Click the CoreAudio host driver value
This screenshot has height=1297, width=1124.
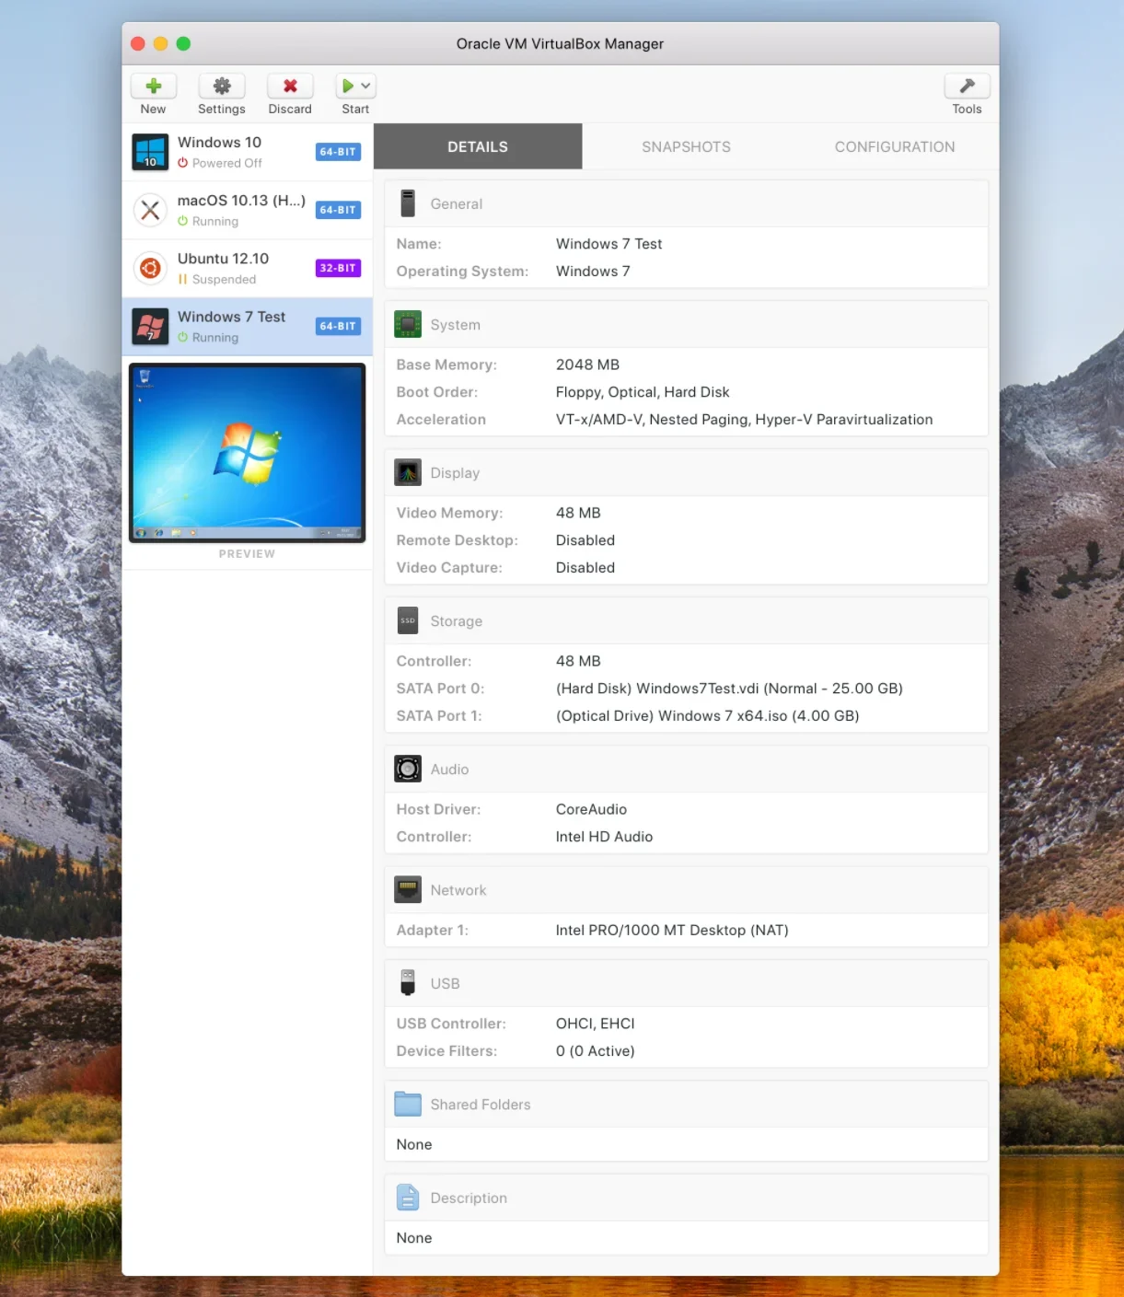pos(591,809)
